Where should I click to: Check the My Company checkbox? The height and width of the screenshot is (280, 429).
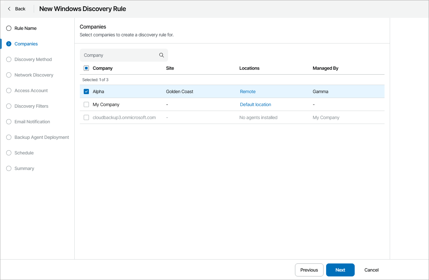[86, 104]
